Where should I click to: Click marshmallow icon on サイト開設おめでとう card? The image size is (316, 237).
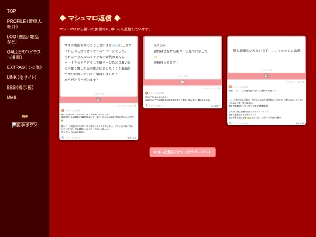[x=98, y=99]
